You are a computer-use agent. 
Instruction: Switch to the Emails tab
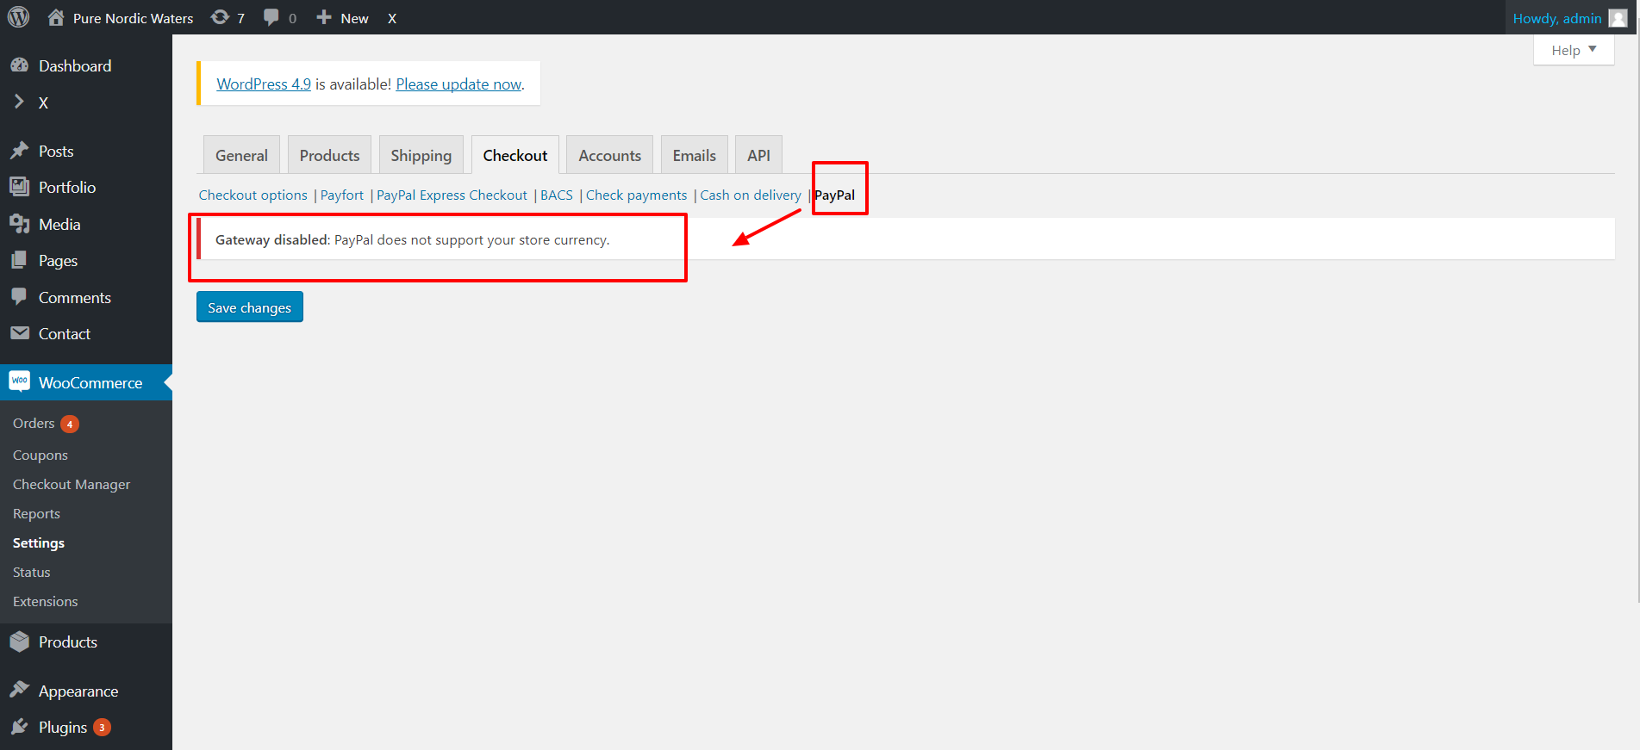pyautogui.click(x=694, y=155)
